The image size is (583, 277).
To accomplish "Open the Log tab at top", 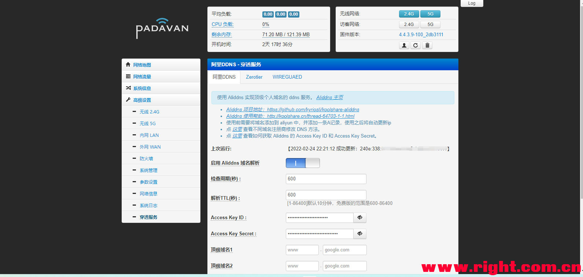I will tap(472, 3).
